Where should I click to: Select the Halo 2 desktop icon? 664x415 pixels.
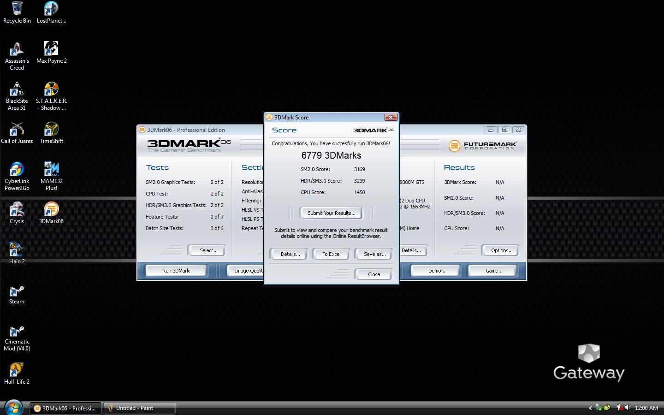coord(17,253)
